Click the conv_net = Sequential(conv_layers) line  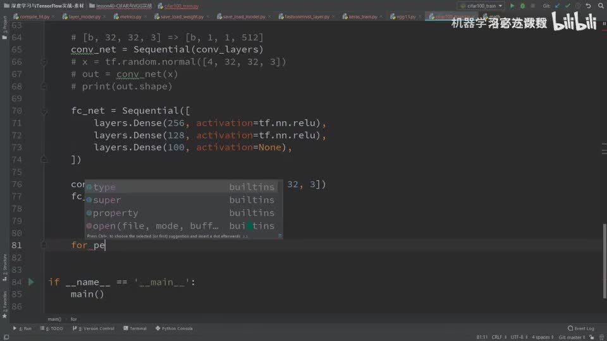(167, 49)
